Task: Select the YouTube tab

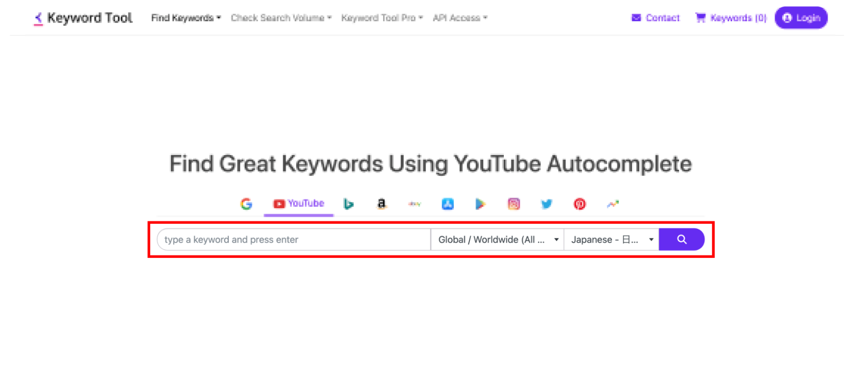Action: tap(298, 204)
